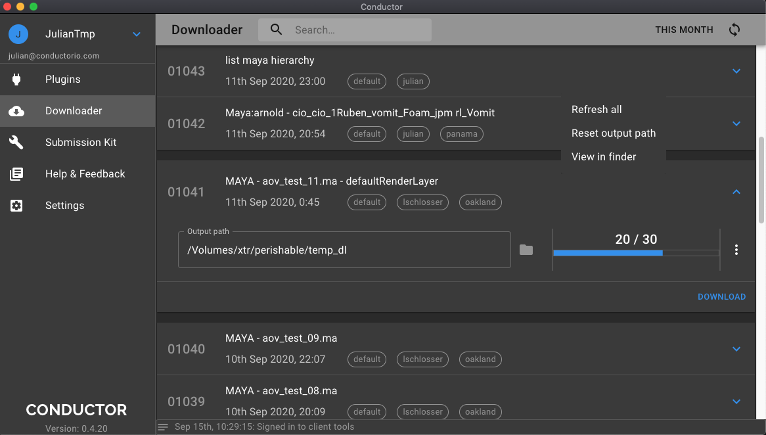Click the panama tag on job 01042
766x435 pixels.
(x=462, y=134)
